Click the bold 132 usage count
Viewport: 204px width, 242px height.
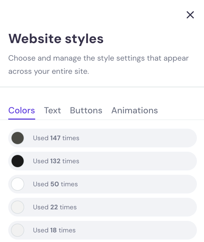(x=55, y=161)
